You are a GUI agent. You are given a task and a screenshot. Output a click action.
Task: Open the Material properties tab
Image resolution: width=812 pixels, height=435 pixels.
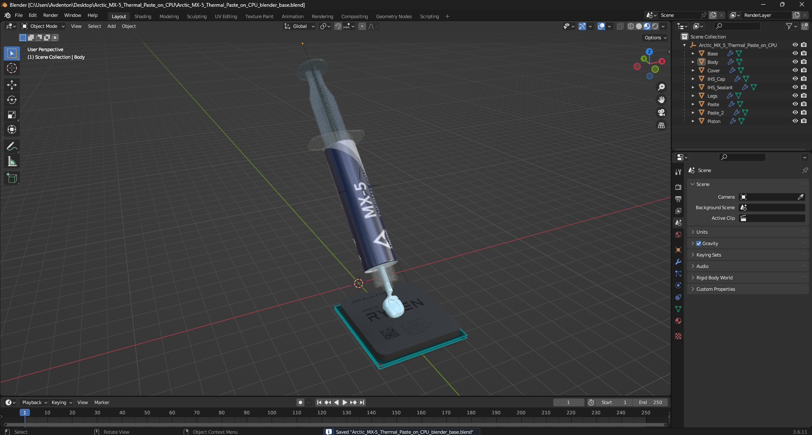point(678,321)
